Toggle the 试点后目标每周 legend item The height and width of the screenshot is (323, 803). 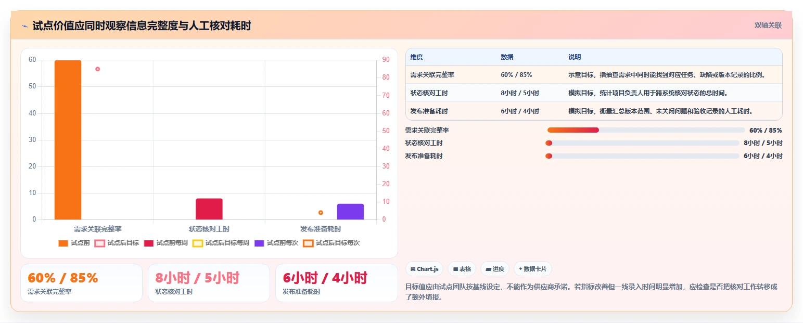pos(221,243)
